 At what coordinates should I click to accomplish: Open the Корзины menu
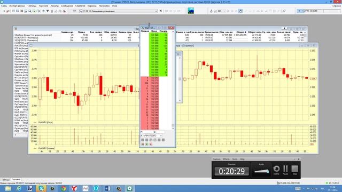(x=92, y=6)
